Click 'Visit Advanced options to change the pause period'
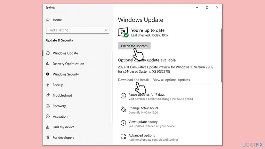265x149 pixels. 161,99
